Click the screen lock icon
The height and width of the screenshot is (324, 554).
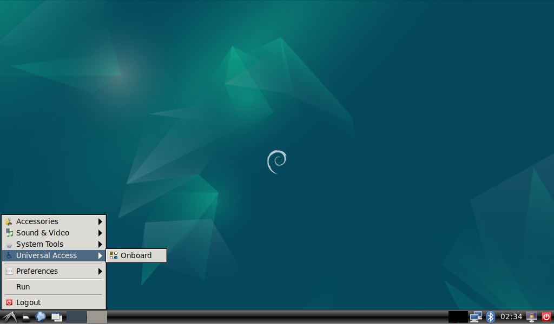[531, 316]
